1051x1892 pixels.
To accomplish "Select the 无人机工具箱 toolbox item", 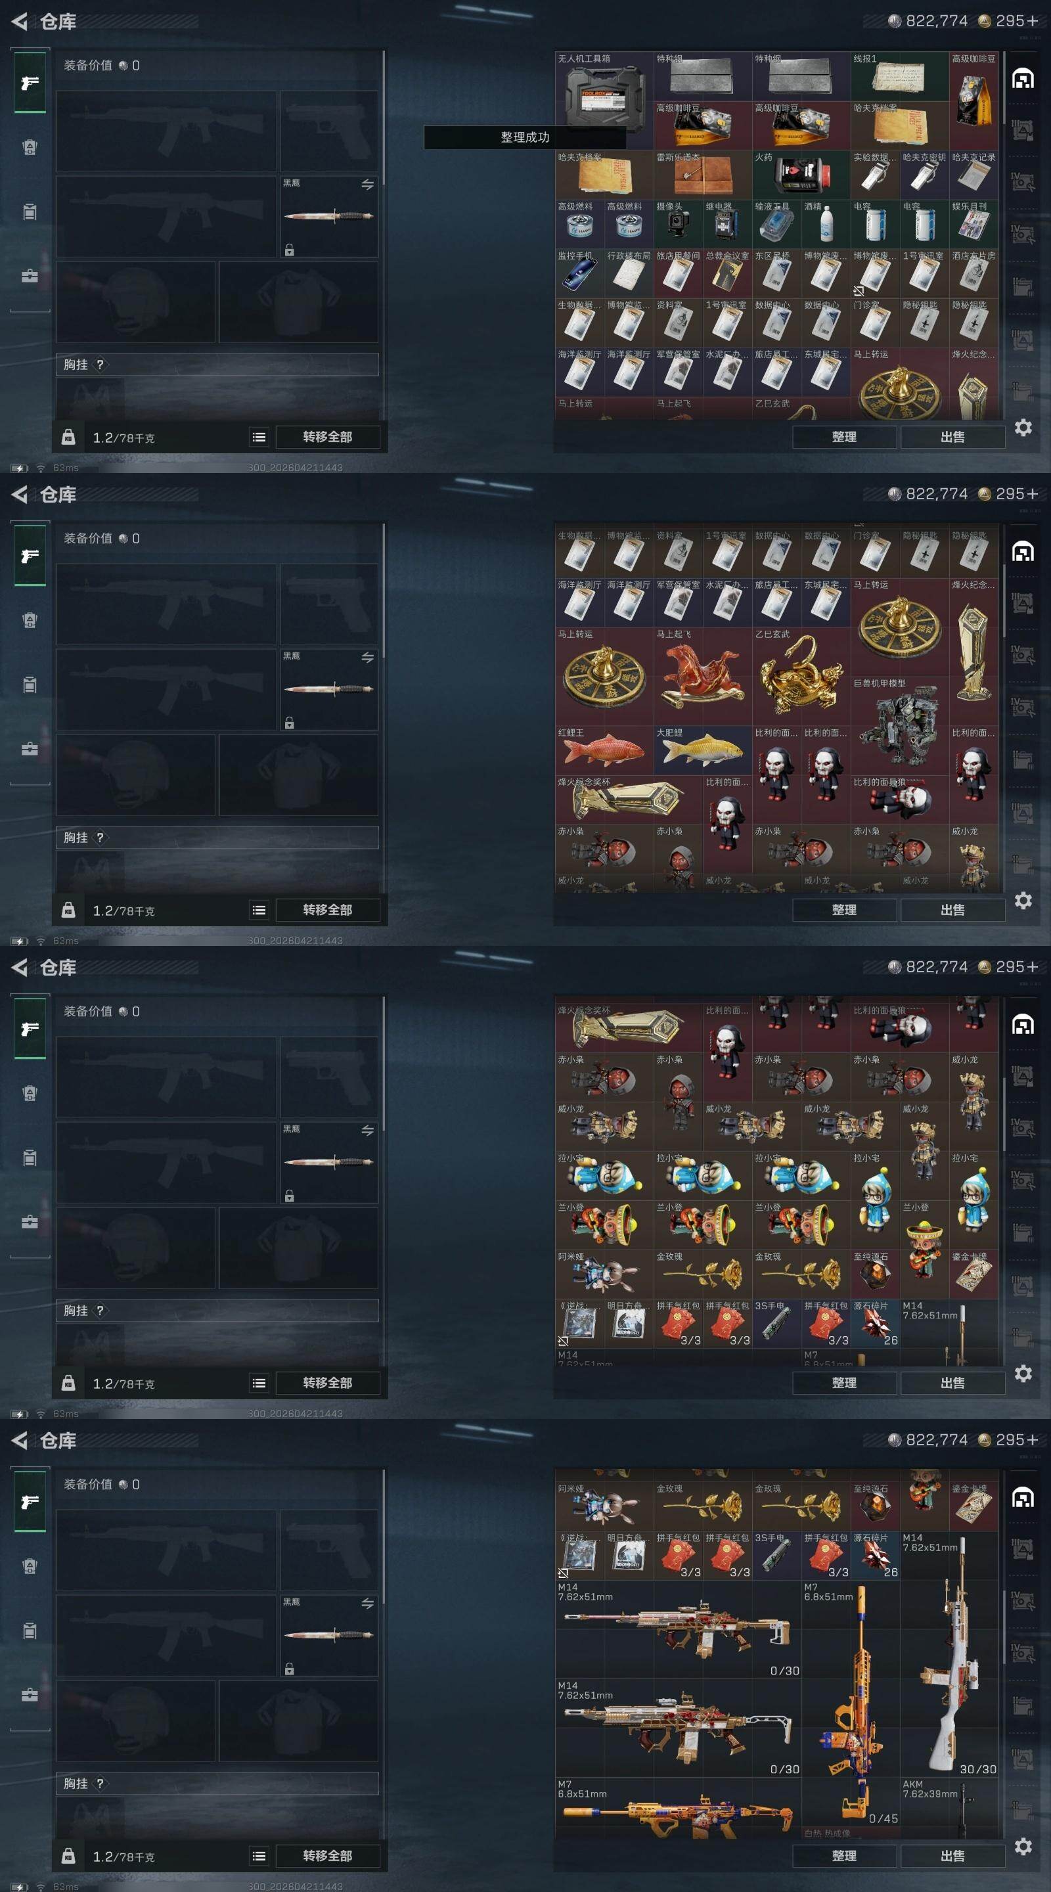I will pos(604,101).
